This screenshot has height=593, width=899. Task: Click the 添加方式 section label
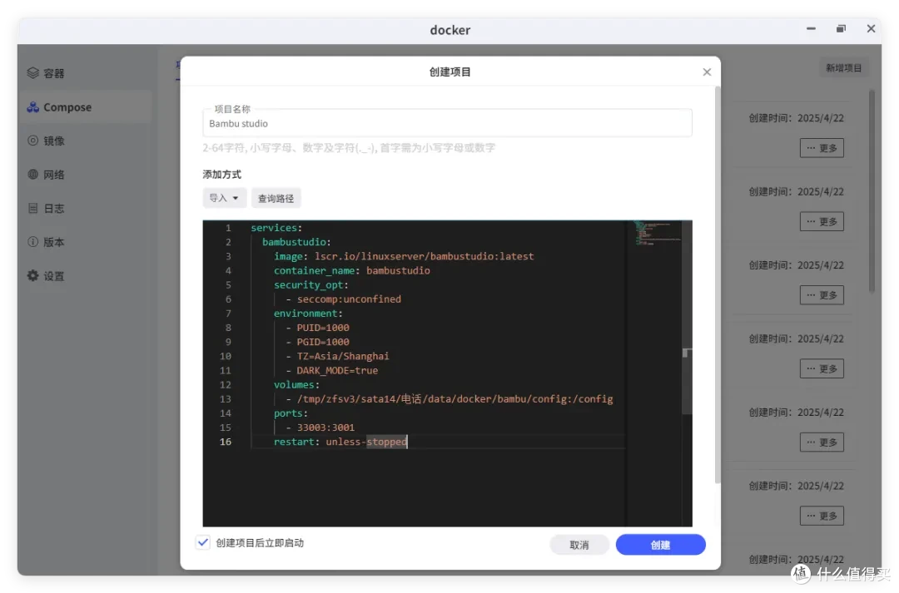222,174
